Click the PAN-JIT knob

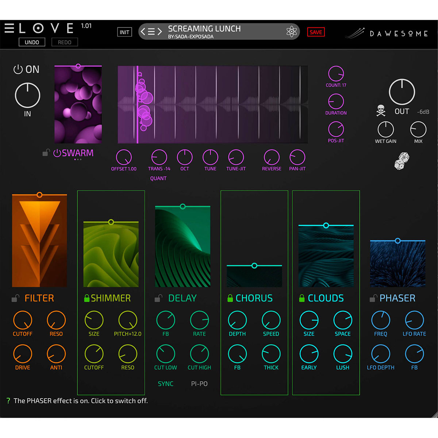point(297,157)
